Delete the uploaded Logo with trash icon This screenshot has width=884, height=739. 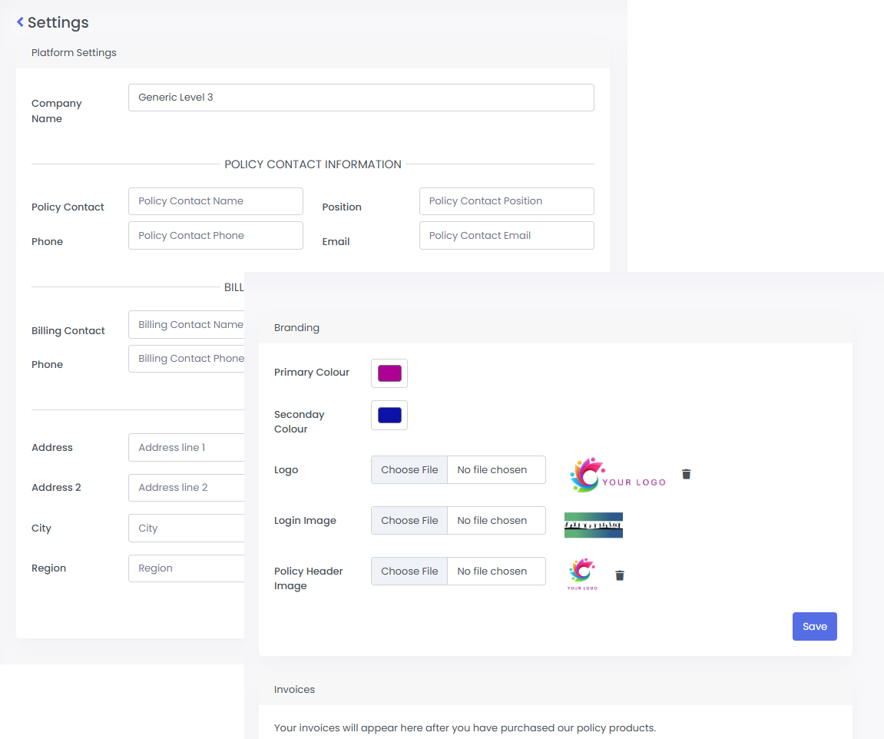tap(686, 474)
